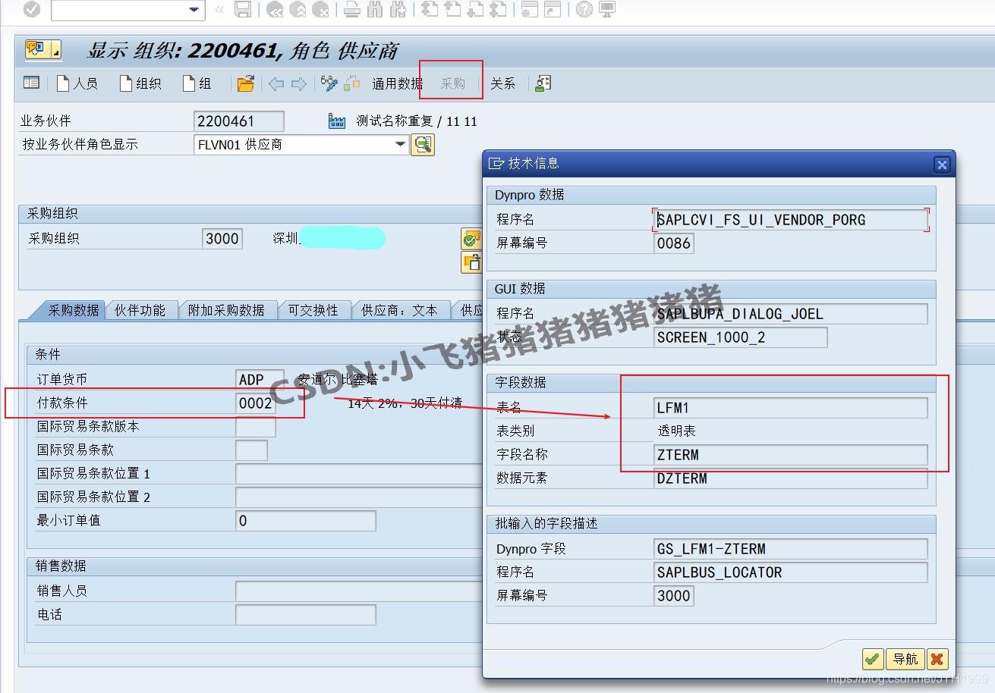This screenshot has width=995, height=693.
Task: Click the Find Next binoculars-plus icon
Action: click(398, 9)
